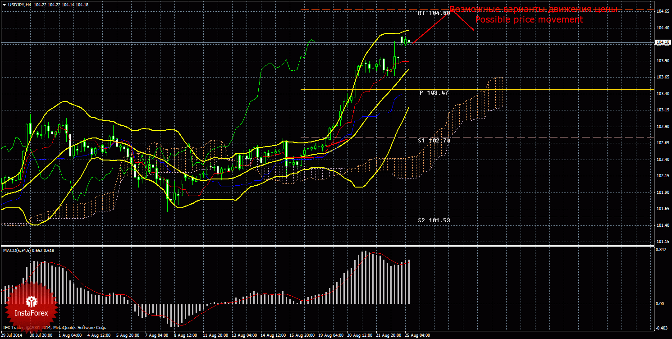This screenshot has height=339, width=672.
Task: Click the 102.40 price axis label
Action: [x=663, y=160]
